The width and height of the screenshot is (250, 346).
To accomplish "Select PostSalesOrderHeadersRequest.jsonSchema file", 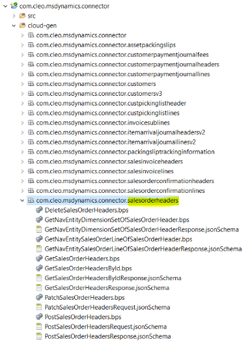I will coord(105,326).
